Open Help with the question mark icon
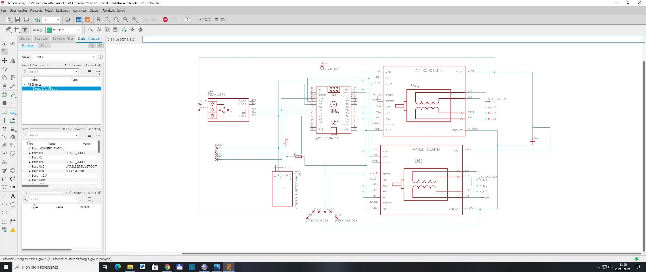Screen dimensions: 646x272 coord(188,20)
